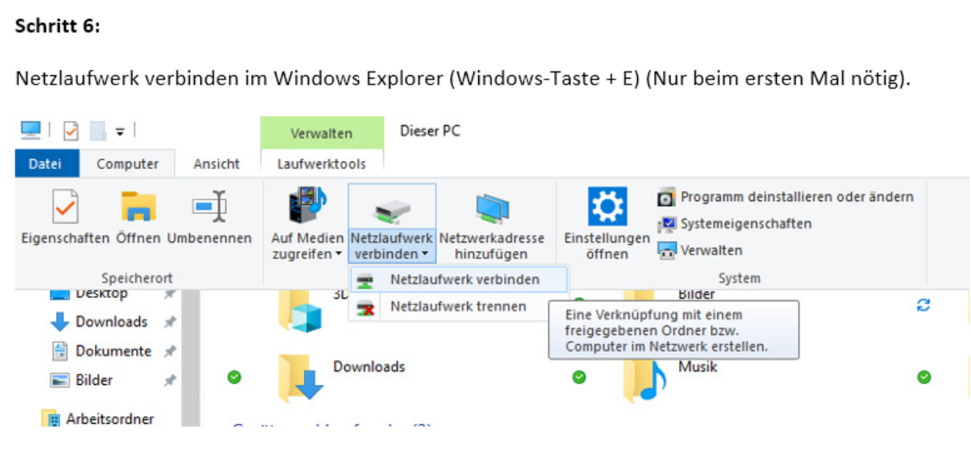Click the Umbenennen ribbon icon
Screen dimensions: 971x454
click(209, 208)
